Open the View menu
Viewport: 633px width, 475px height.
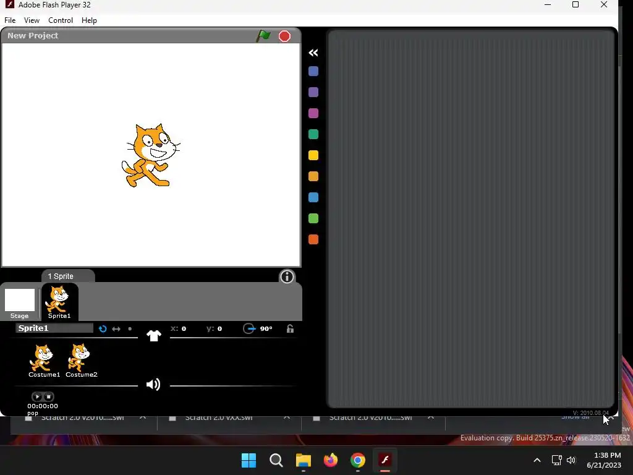click(x=32, y=20)
